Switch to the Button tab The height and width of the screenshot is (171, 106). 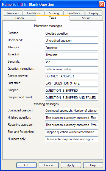pos(19,18)
